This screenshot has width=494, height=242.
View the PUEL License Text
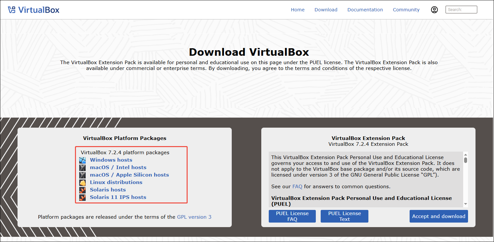pos(344,216)
